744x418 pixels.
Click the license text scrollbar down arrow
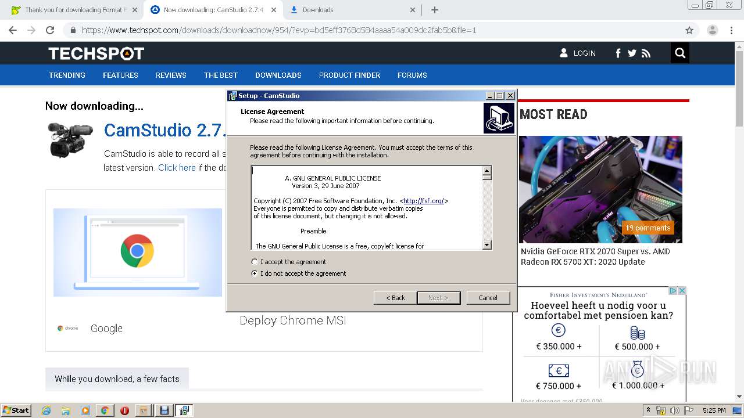tap(487, 245)
